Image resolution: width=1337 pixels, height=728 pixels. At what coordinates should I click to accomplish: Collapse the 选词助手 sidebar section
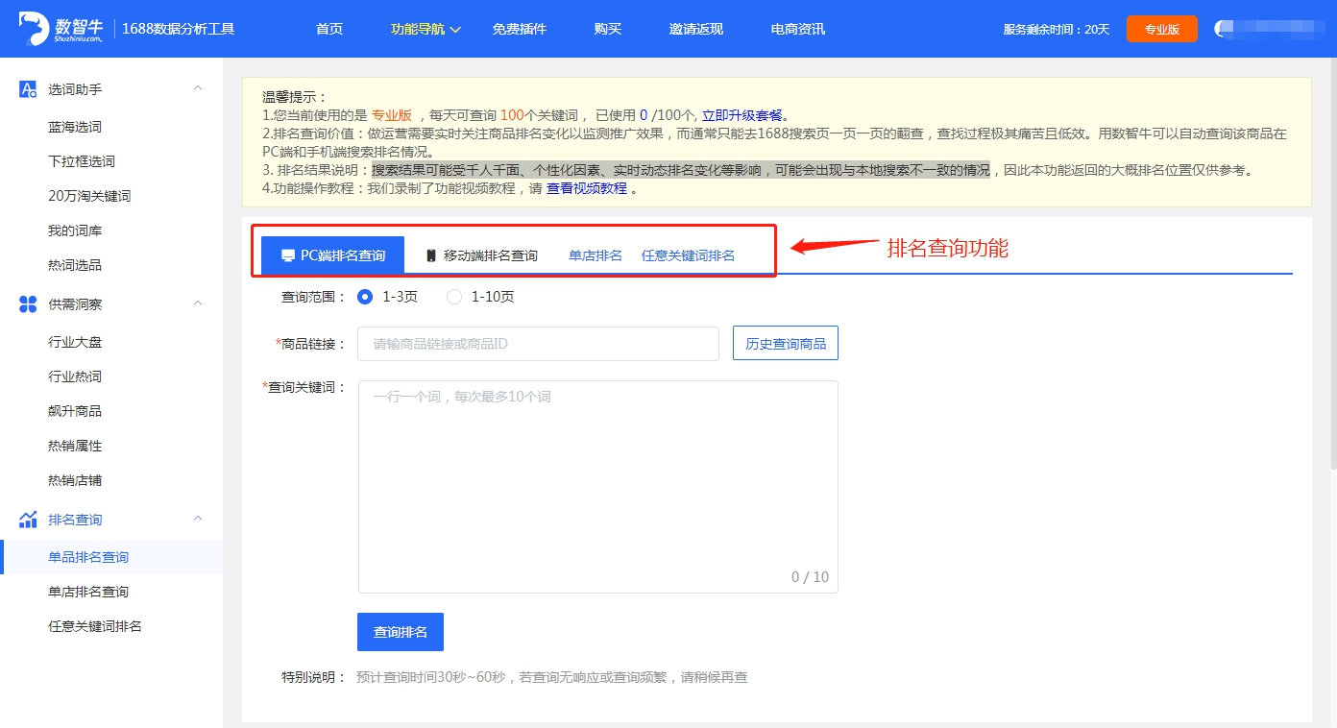(197, 87)
